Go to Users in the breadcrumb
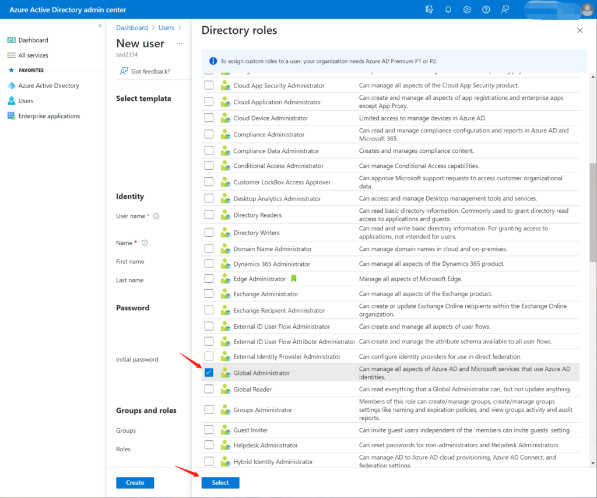This screenshot has height=498, width=597. 166,28
